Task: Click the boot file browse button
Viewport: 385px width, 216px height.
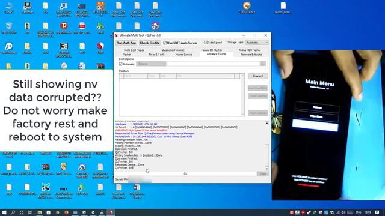Action: click(x=263, y=64)
